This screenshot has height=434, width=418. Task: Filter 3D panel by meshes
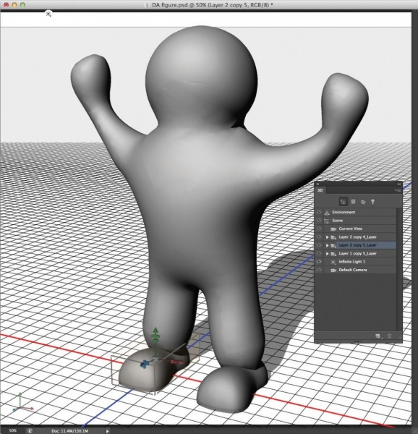coord(353,202)
